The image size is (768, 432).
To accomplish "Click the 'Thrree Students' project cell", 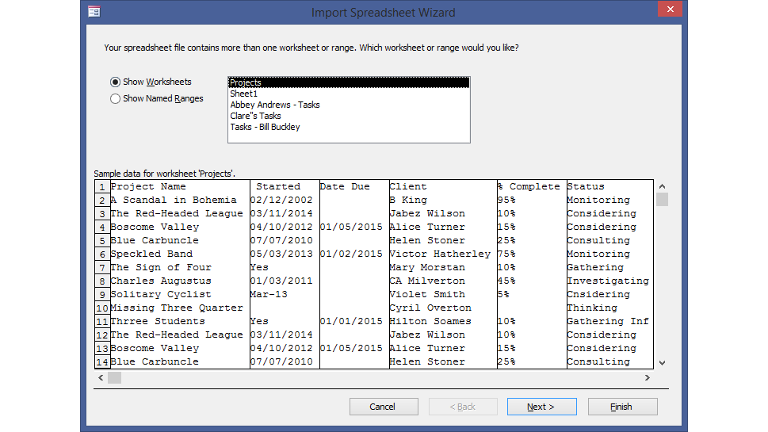I will [180, 321].
